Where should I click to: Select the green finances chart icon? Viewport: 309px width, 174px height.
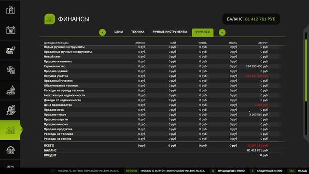tap(10, 130)
